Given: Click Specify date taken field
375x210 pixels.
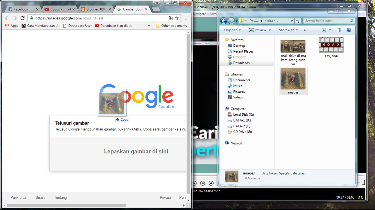Looking at the screenshot, I should pyautogui.click(x=292, y=173).
